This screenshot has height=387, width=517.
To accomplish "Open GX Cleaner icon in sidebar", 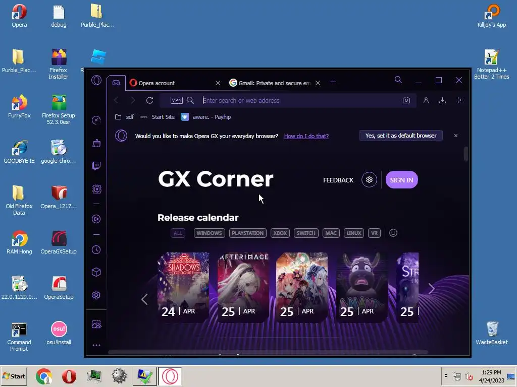I will (x=96, y=143).
